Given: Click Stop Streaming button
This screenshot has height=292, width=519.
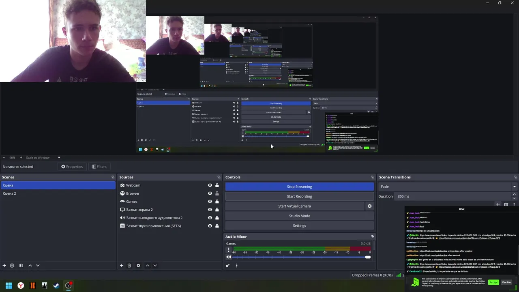Looking at the screenshot, I should coord(299,187).
